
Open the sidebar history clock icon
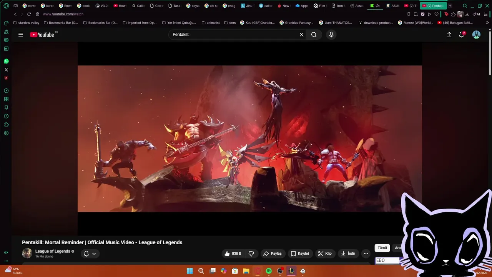pos(6,116)
